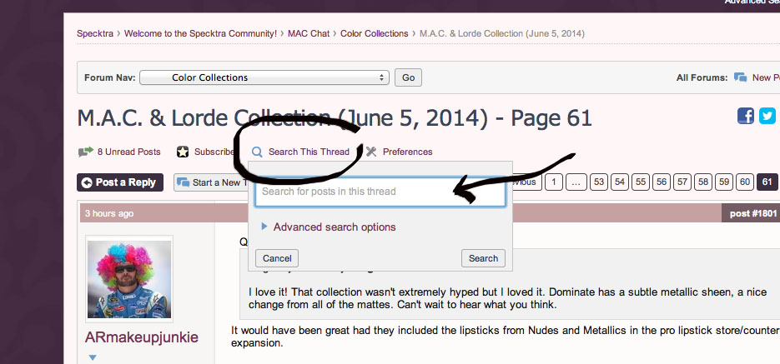This screenshot has width=780, height=364.
Task: Go to page 59
Action: coord(724,182)
